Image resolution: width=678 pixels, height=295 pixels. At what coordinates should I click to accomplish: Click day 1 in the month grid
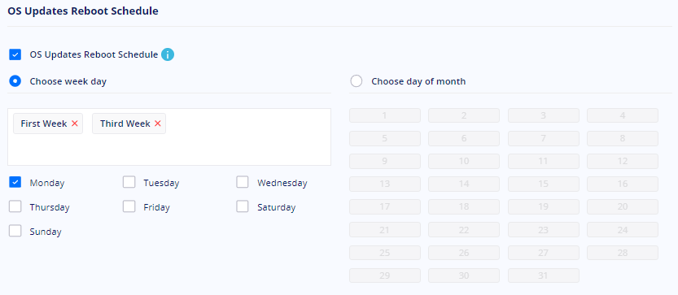coord(385,115)
